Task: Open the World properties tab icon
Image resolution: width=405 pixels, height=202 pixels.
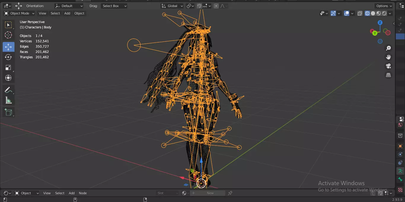Action: [400, 125]
